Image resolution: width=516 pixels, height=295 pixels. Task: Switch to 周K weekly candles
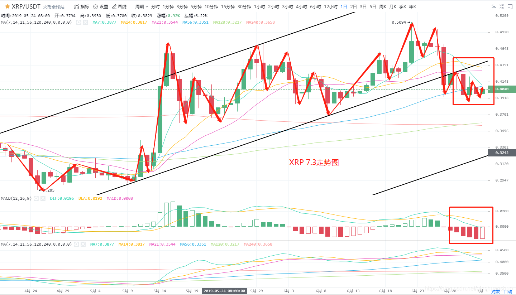pyautogui.click(x=383, y=6)
